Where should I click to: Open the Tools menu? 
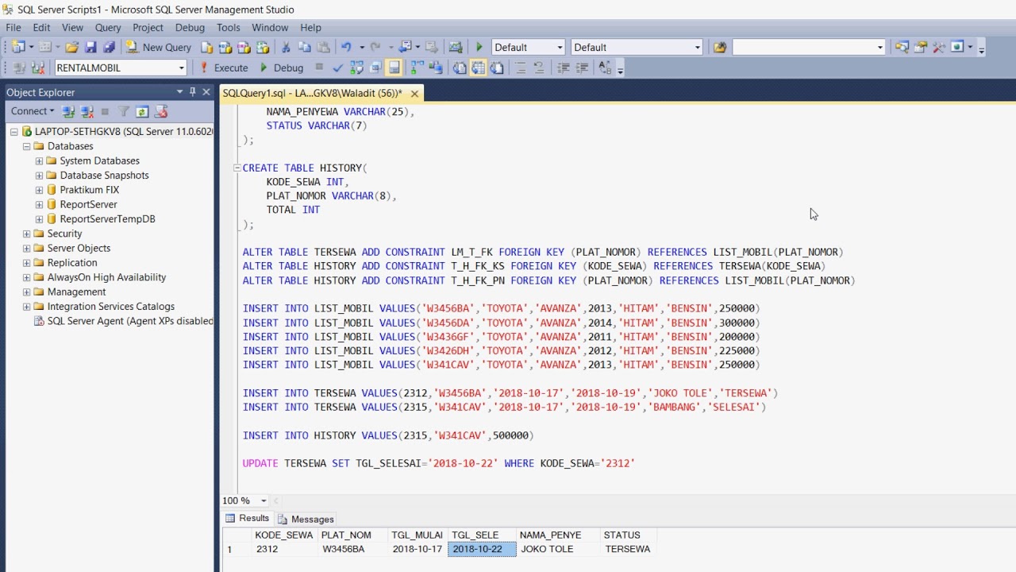click(x=229, y=28)
